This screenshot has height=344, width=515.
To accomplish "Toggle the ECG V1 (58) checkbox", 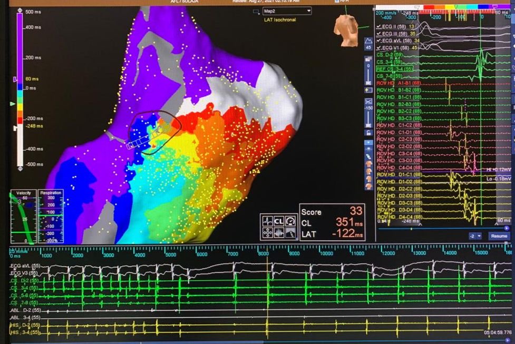I will pyautogui.click(x=378, y=48).
